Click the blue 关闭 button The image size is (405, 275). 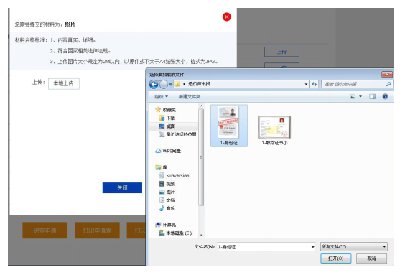(x=122, y=187)
